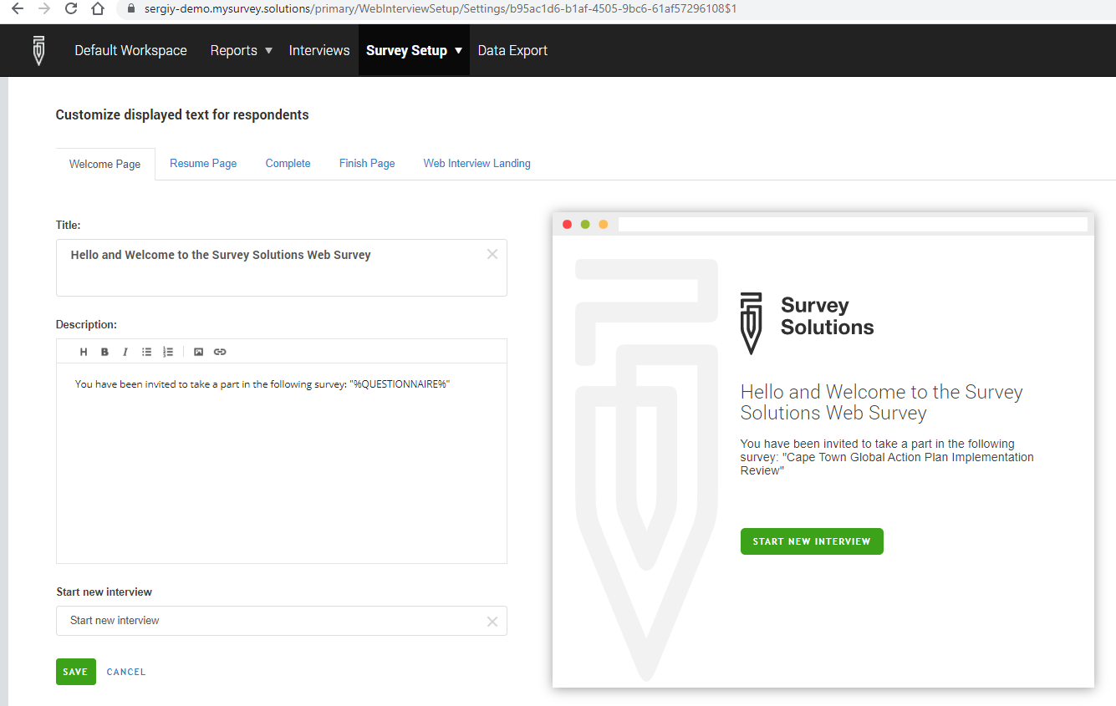The width and height of the screenshot is (1116, 706).
Task: Switch to the Resume Page tab
Action: click(203, 163)
